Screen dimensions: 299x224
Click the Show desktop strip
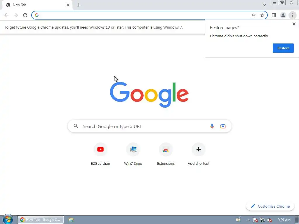point(297,220)
